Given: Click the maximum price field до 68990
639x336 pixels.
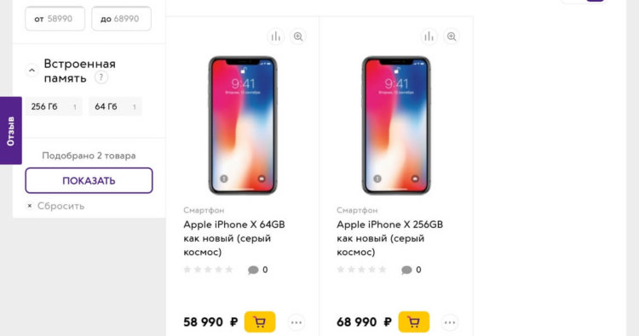Looking at the screenshot, I should coord(122,19).
